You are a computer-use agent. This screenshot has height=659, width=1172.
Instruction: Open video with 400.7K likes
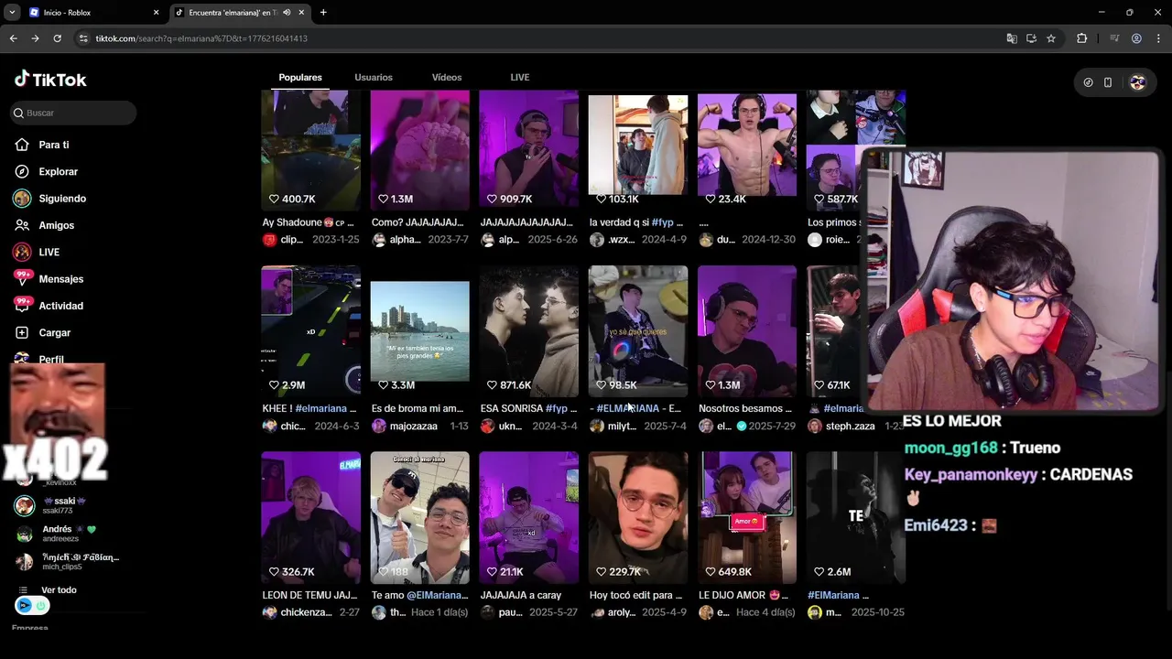[310, 150]
